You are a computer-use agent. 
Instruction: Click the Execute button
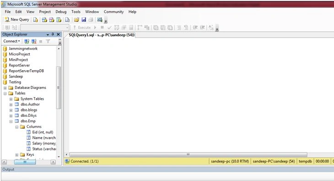(x=82, y=27)
